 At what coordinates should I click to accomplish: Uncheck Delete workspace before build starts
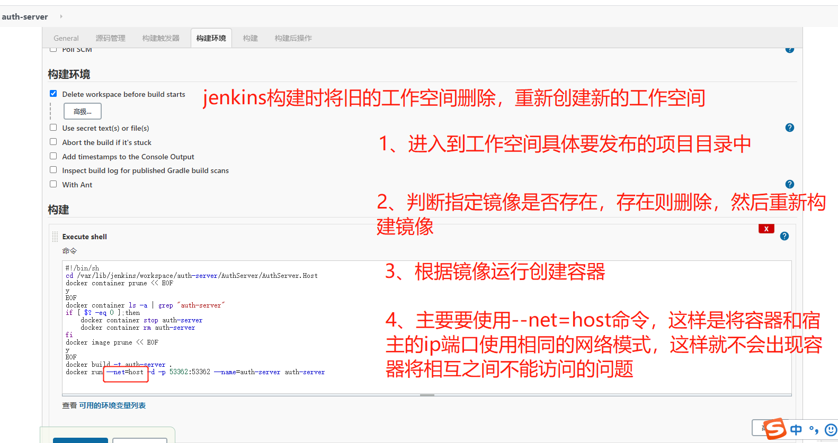pos(53,94)
